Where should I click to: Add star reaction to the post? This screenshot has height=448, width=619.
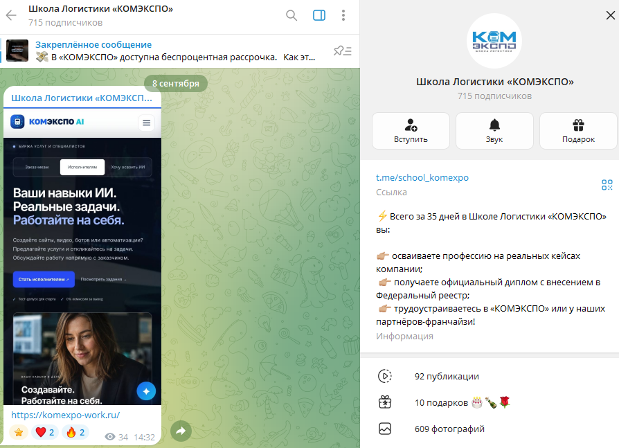coord(19,432)
